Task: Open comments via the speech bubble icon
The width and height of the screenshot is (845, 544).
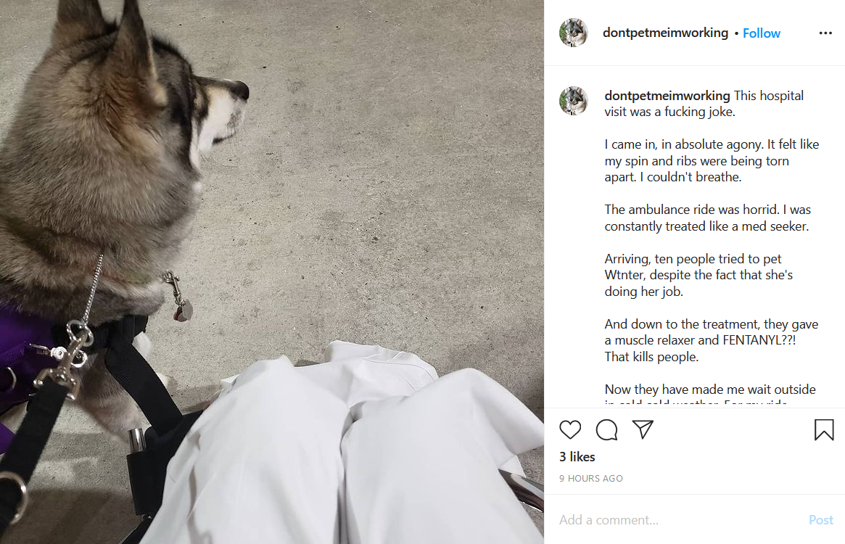Action: [606, 429]
